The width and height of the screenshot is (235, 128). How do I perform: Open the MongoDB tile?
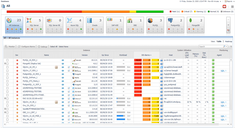coord(196,25)
